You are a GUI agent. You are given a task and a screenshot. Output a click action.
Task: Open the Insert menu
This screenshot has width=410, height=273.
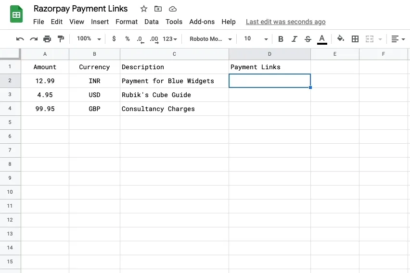[100, 22]
